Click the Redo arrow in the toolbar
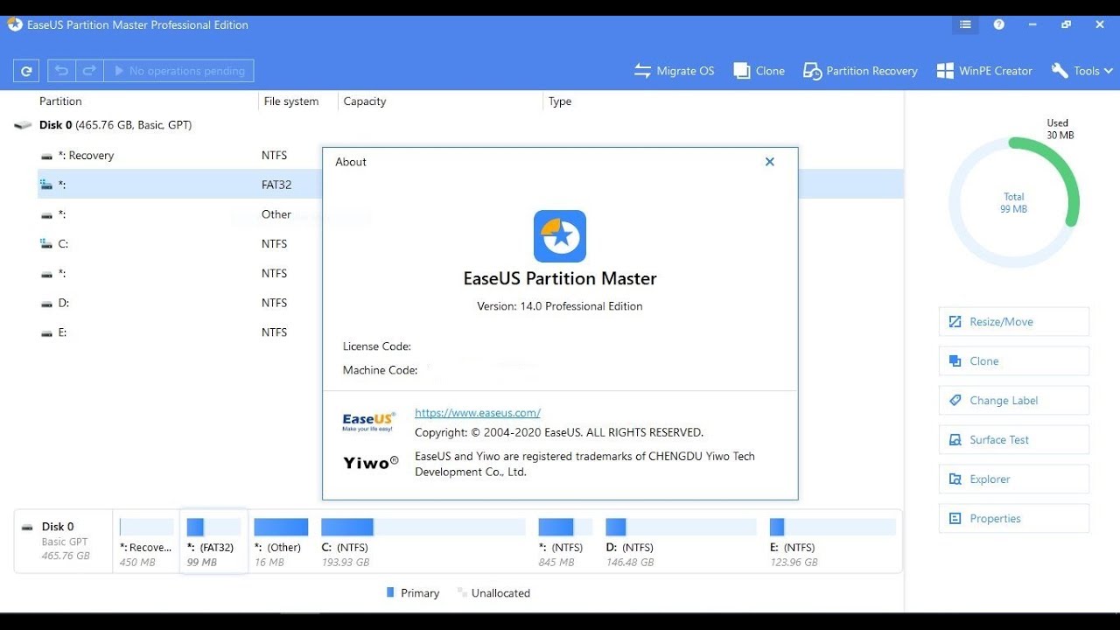The height and width of the screenshot is (630, 1120). pyautogui.click(x=89, y=71)
